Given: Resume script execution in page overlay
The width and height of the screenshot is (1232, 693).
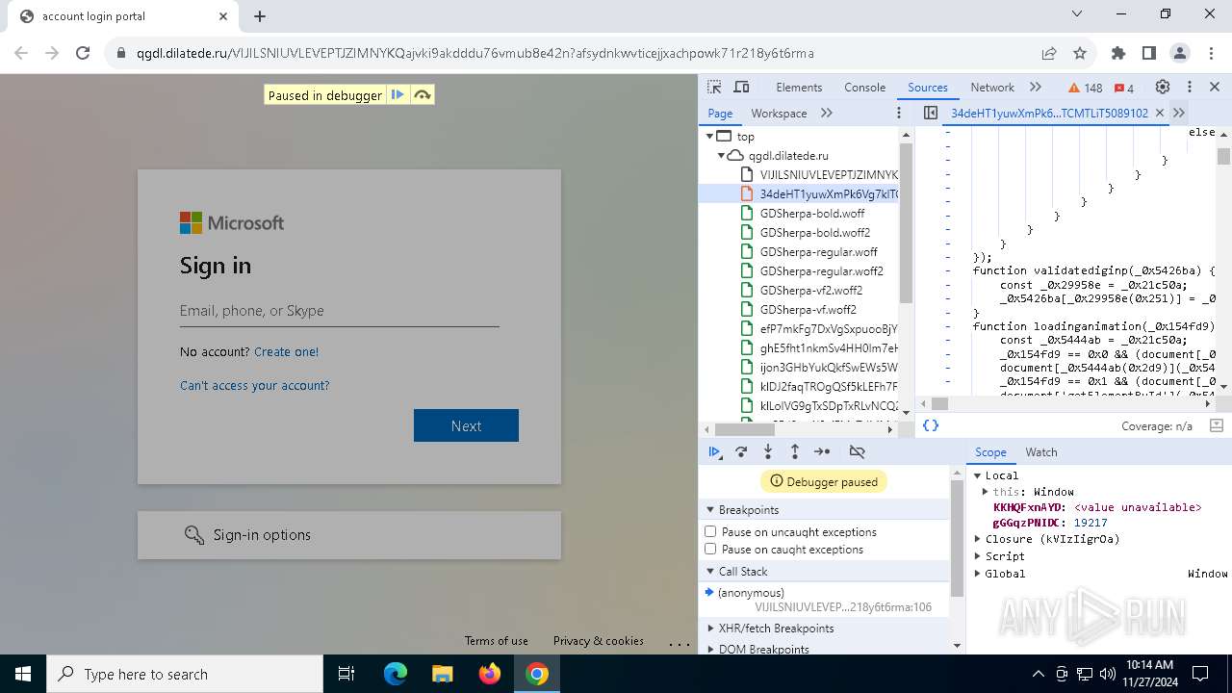Looking at the screenshot, I should click(x=398, y=94).
